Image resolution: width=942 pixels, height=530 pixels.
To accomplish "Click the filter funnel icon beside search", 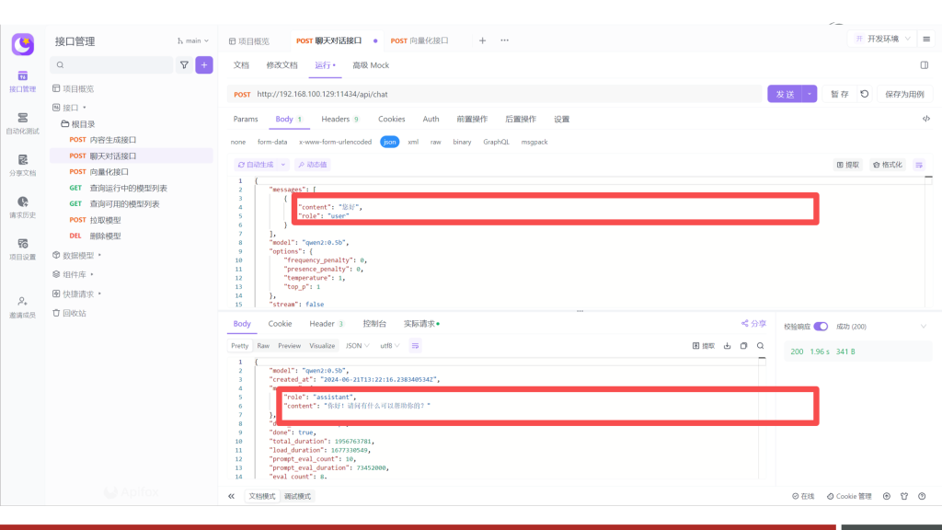I will click(x=184, y=65).
